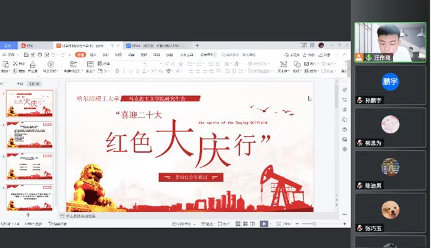Toggle bold formatting in ribbon
Viewport: 431px width, 248px height.
pyautogui.click(x=117, y=71)
